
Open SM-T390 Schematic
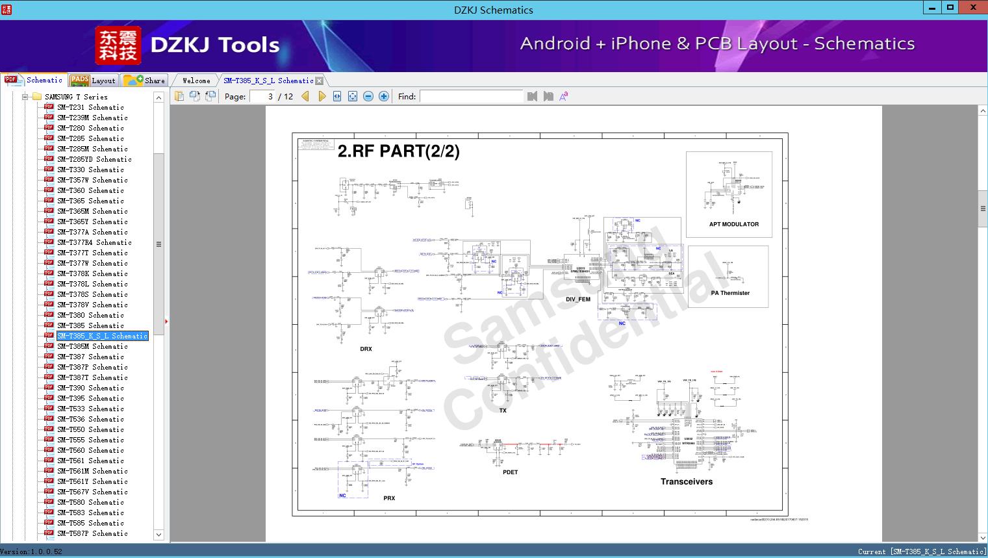click(x=90, y=388)
